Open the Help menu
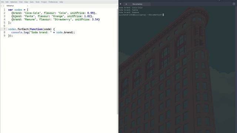The height and width of the screenshot is (133, 237). [x=61, y=2]
